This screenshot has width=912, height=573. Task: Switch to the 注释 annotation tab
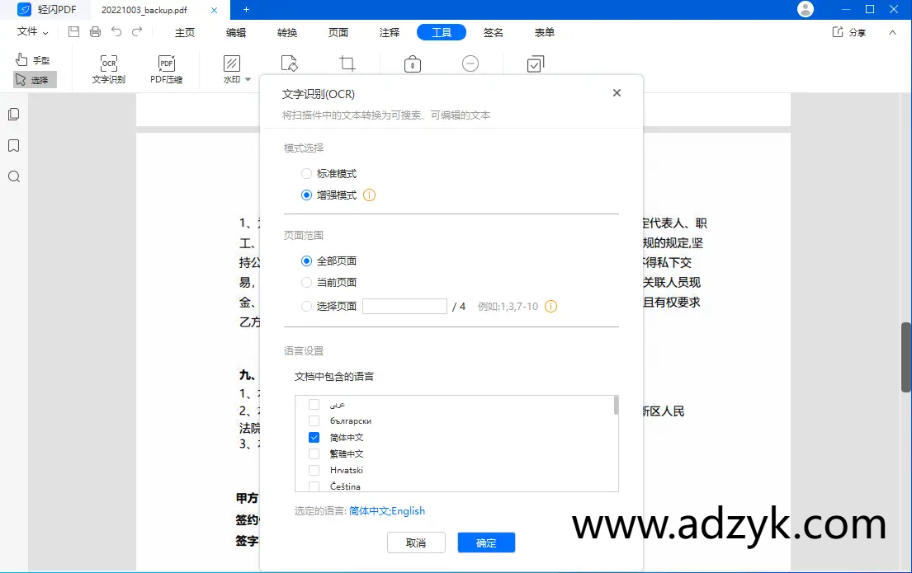(x=389, y=32)
